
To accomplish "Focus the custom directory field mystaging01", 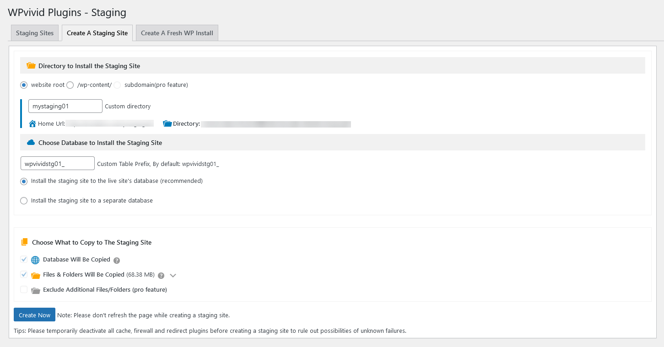I will pos(65,106).
